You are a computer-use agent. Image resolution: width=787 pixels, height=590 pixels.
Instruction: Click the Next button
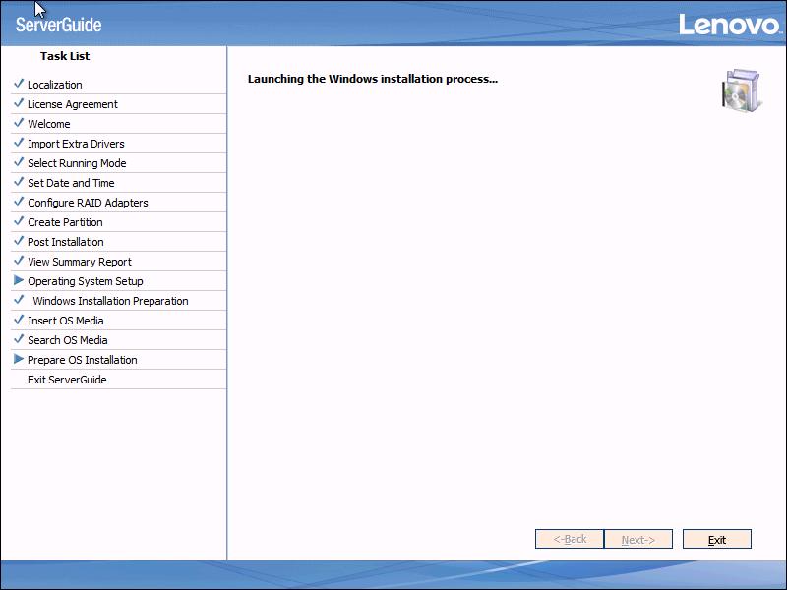pos(637,539)
